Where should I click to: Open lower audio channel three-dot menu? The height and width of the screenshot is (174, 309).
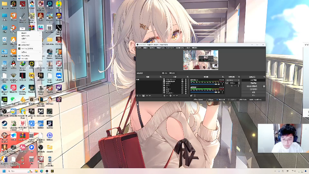222,92
